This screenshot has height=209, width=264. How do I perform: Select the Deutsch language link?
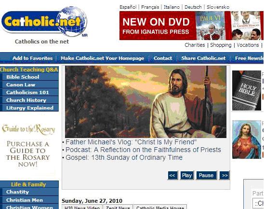pos(193,7)
